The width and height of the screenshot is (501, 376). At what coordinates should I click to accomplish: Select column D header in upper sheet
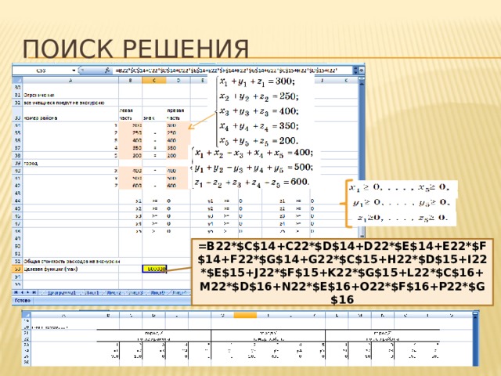click(x=178, y=81)
